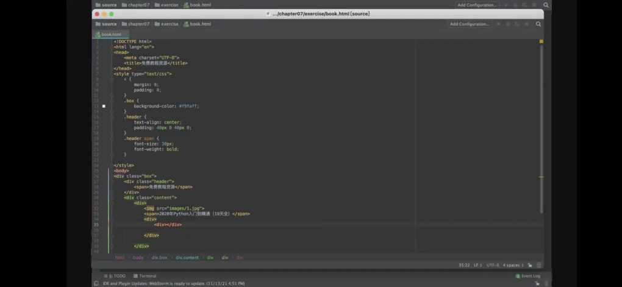Viewport: 622px width, 287px height.
Task: Click the yellow inspection warning square above the scrollbar
Action: click(541, 41)
